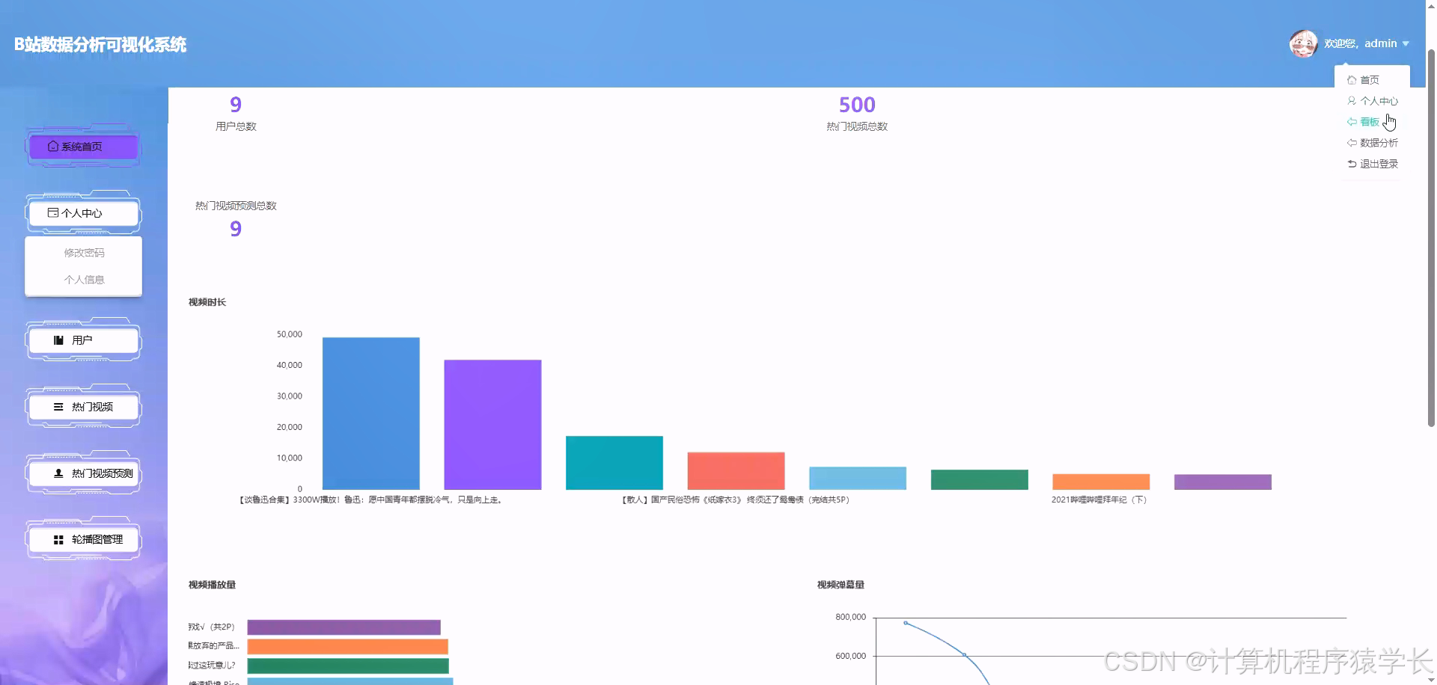The height and width of the screenshot is (685, 1437).
Task: Choose 个人中心 in the admin dropdown menu
Action: click(1372, 101)
